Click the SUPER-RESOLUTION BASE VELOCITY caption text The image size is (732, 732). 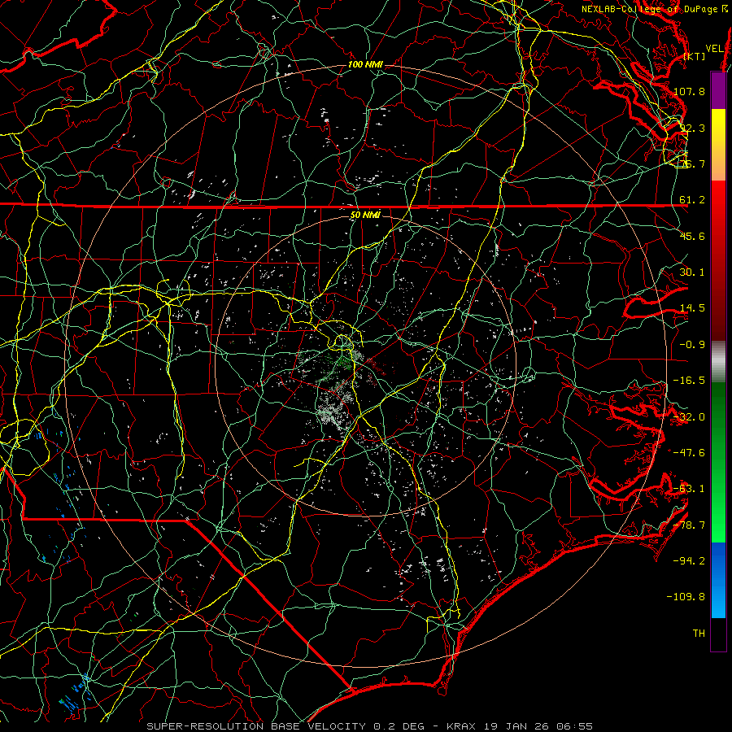[256, 726]
